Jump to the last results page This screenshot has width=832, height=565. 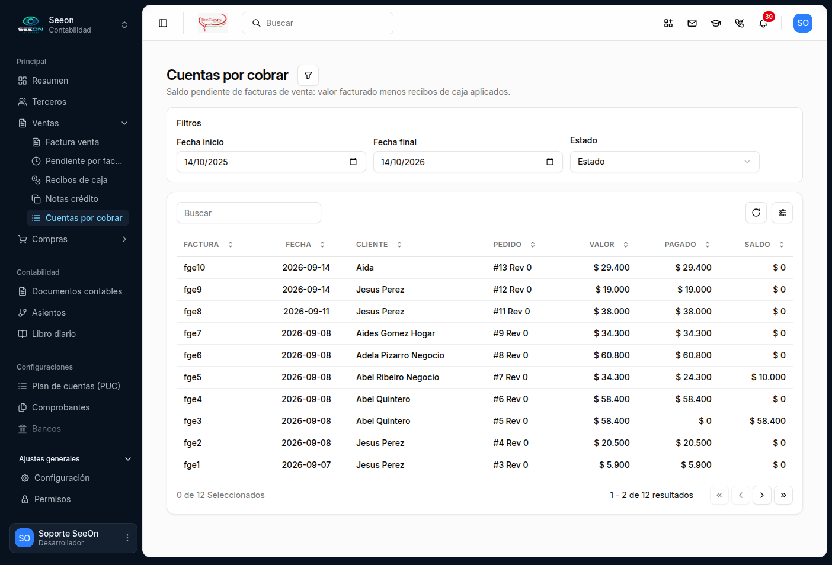click(783, 495)
